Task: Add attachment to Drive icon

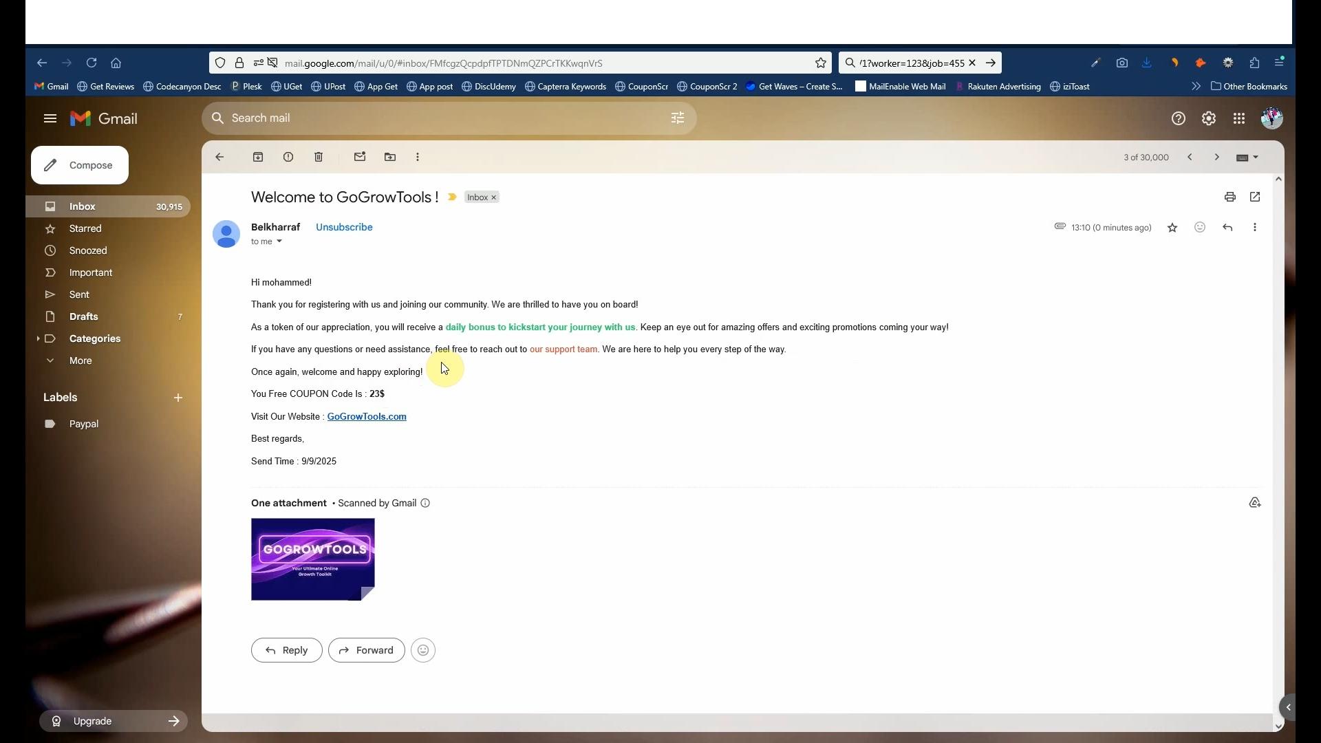Action: pyautogui.click(x=1255, y=503)
